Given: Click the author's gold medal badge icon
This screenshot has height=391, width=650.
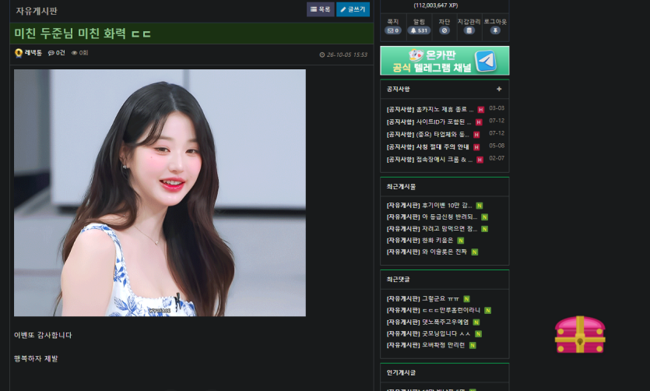Looking at the screenshot, I should pos(19,53).
